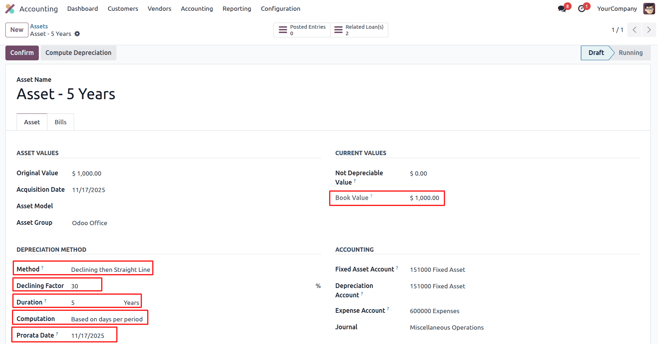Switch to the Bills tab
Viewport: 658px width, 344px height.
(x=60, y=122)
